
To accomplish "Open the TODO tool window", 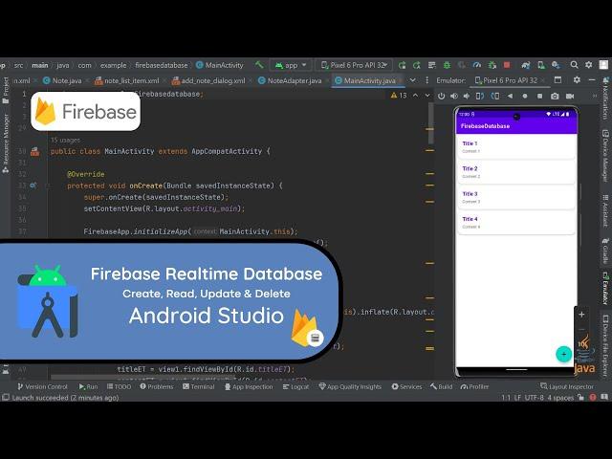I will coord(119,386).
